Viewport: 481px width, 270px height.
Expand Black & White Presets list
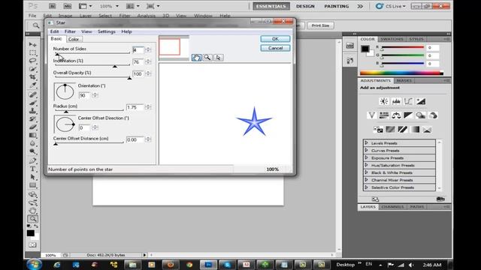366,172
